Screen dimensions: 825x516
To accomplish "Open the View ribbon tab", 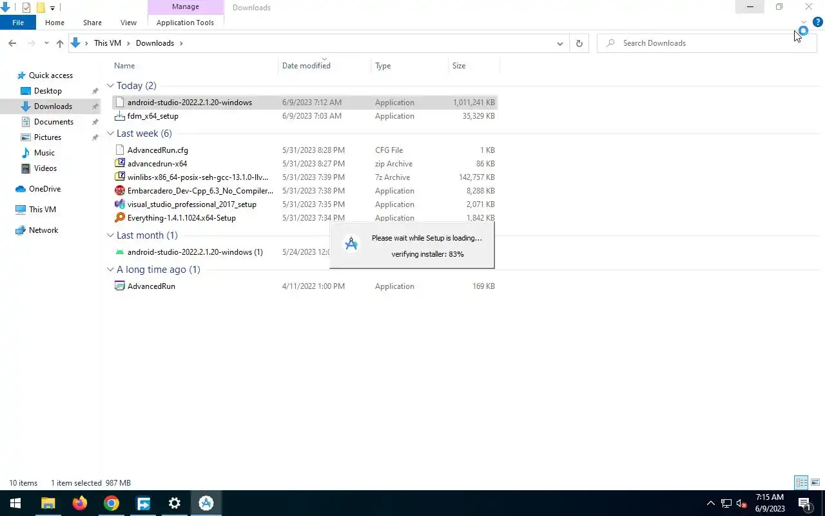I will coord(128,23).
